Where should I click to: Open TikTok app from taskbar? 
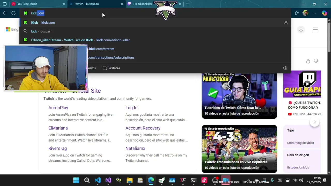(204, 180)
